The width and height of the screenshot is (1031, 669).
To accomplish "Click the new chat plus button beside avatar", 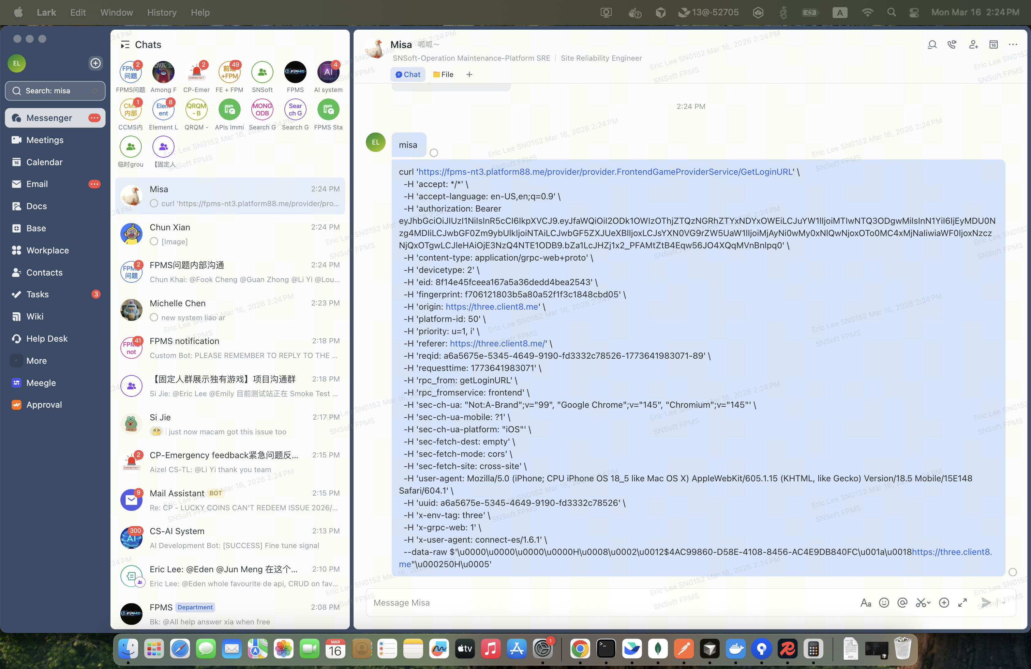I will [95, 63].
